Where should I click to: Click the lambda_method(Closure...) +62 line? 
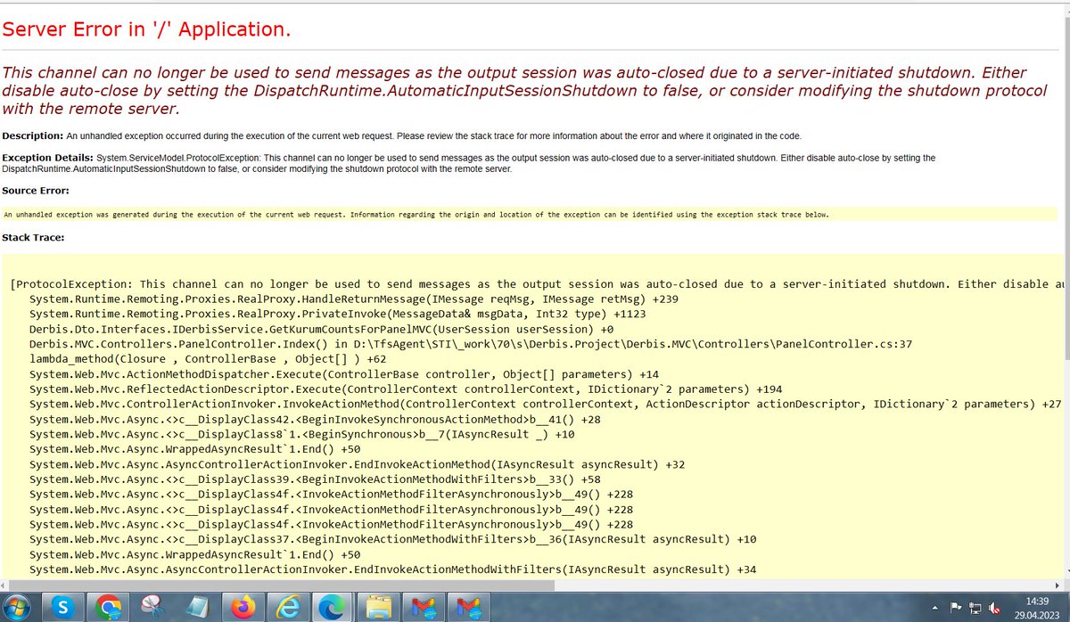click(x=208, y=359)
